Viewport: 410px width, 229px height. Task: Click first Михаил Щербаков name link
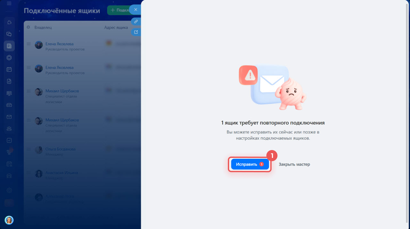pos(62,91)
